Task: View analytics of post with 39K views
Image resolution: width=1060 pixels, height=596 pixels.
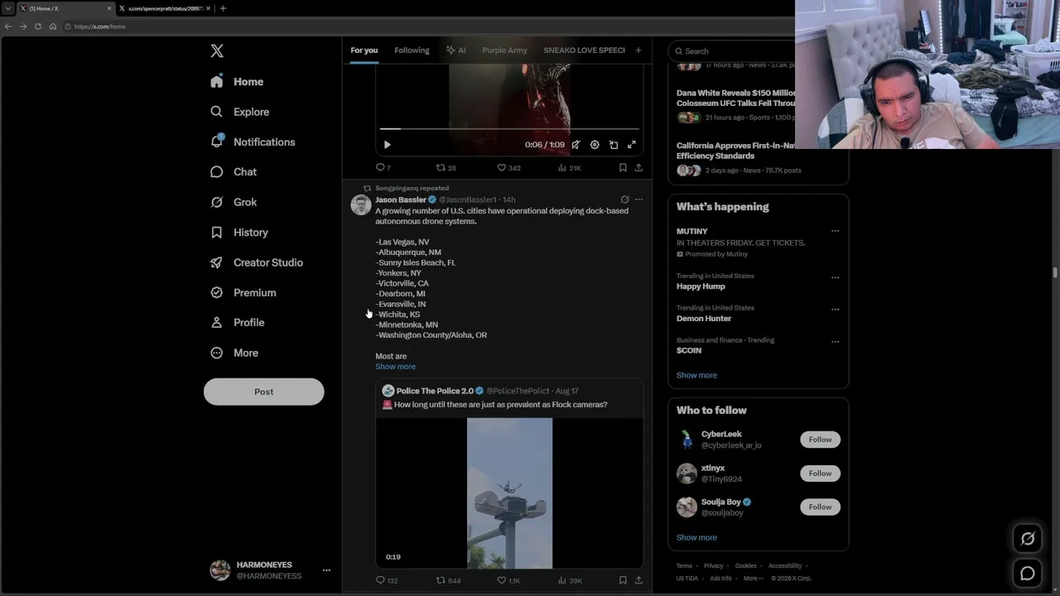Action: point(569,580)
